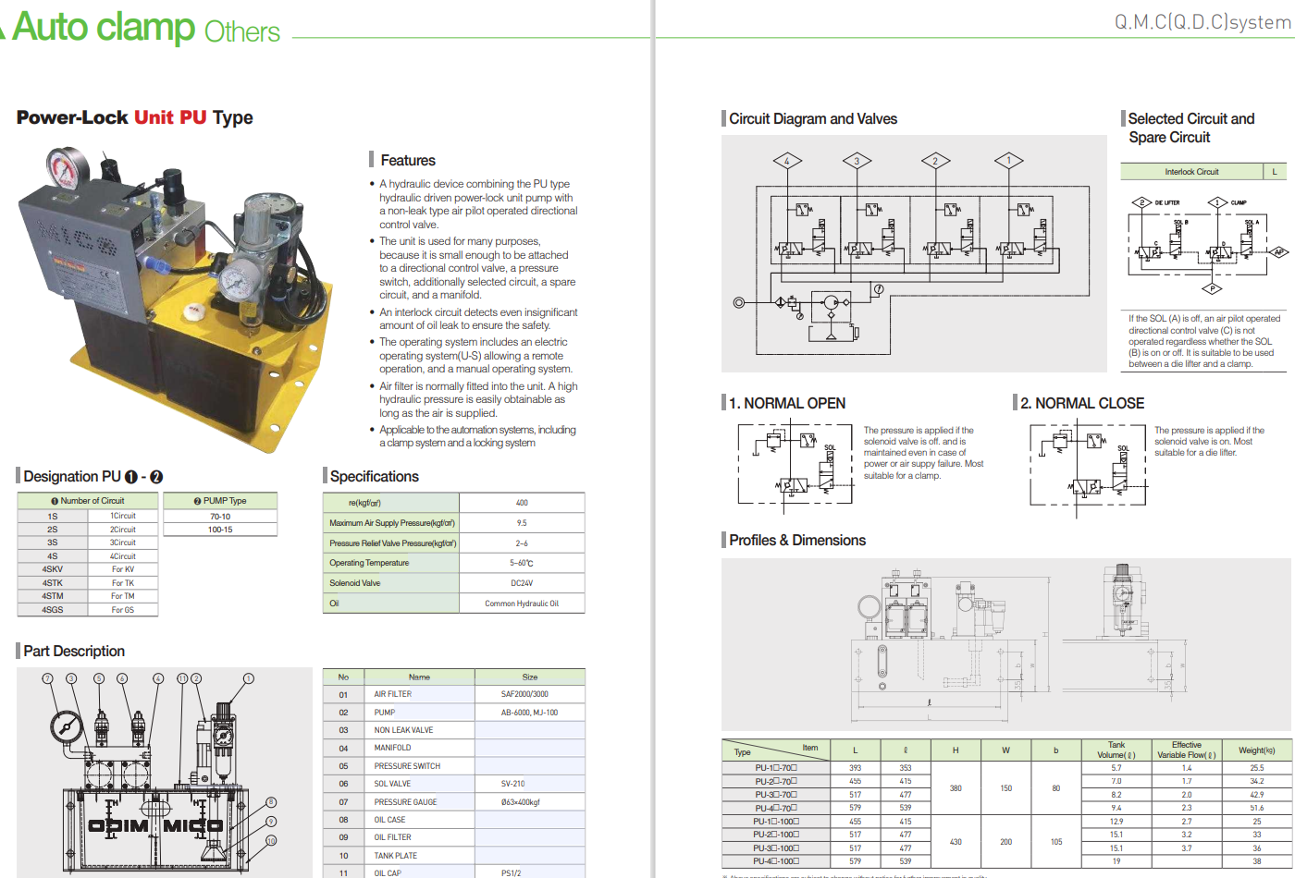Click the 'PU-4□-100□' type row label
Image resolution: width=1295 pixels, height=878 pixels.
775,861
